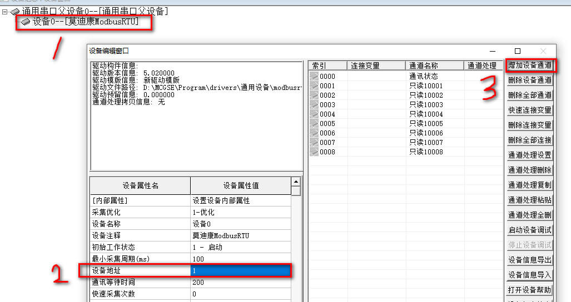
Task: Export device info via 设备信息导出
Action: coord(530,260)
